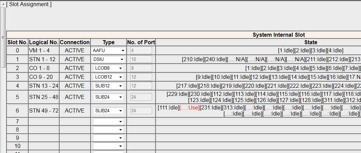Viewport: 361px width, 153px height.
Task: Click the Type column header
Action: [109, 42]
